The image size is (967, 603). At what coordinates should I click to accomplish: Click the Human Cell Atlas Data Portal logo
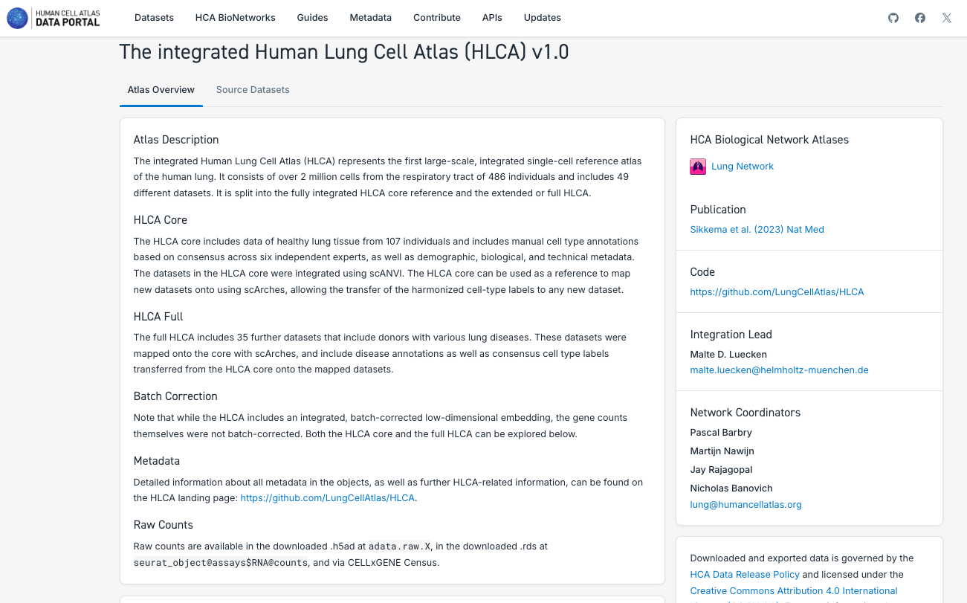tap(54, 18)
